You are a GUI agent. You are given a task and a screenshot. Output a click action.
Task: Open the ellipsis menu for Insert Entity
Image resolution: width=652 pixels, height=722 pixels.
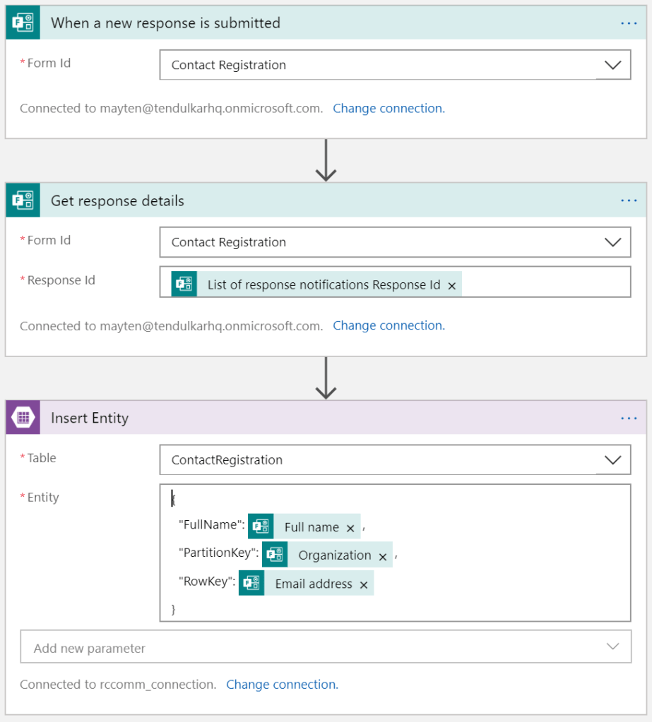pyautogui.click(x=628, y=419)
